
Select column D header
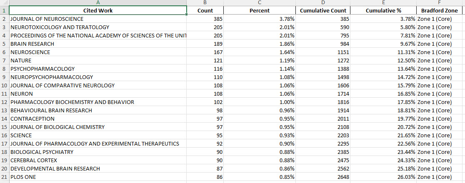pyautogui.click(x=323, y=2)
